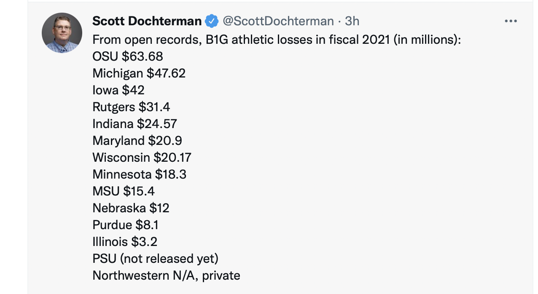Click the Purdue $8.1 line
The image size is (538, 294).
coord(126,225)
